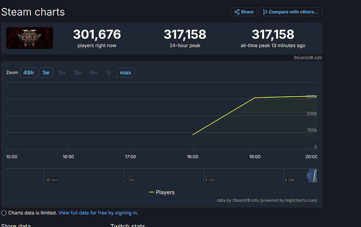Click the 4 Dec navigator timeline marker

210,180
